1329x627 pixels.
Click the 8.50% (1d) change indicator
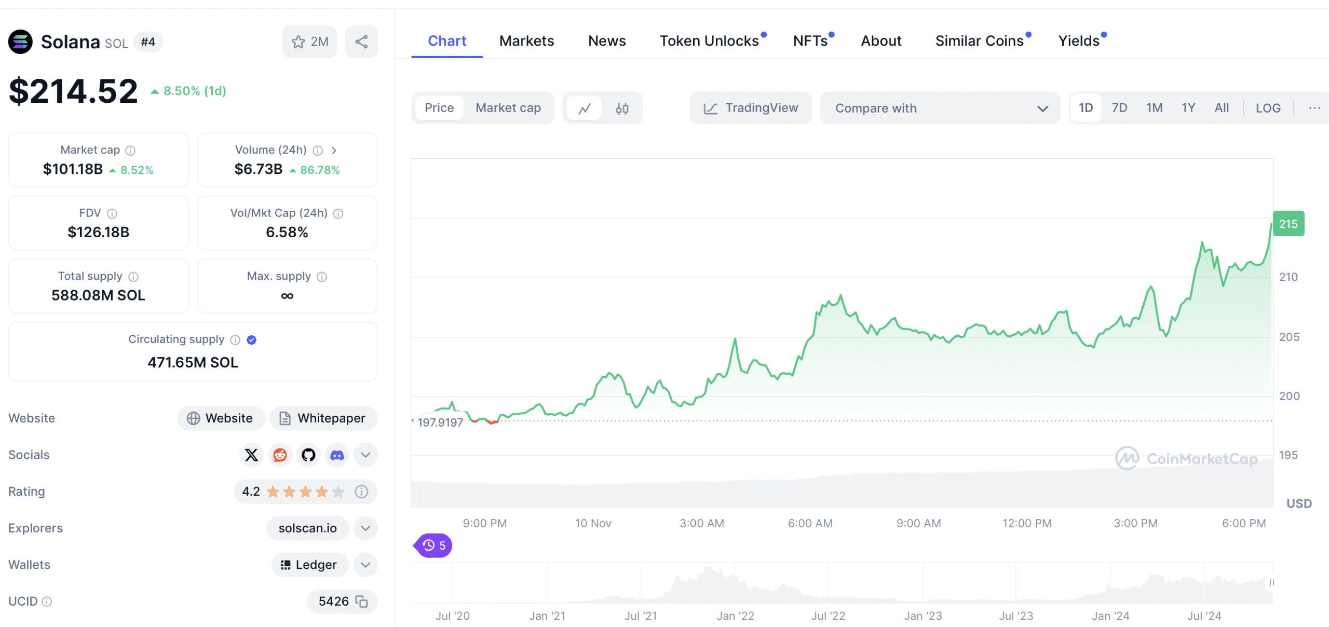coord(189,91)
